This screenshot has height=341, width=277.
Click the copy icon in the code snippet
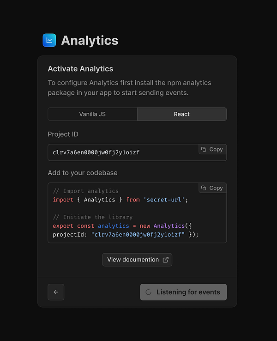coord(204,188)
